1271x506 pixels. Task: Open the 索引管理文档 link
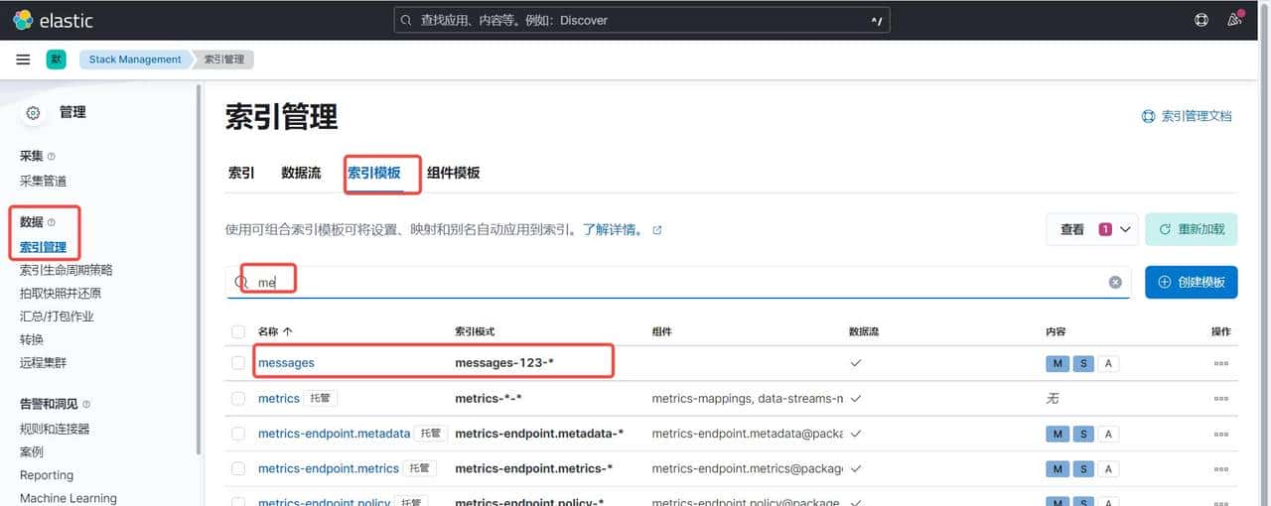(x=1188, y=116)
